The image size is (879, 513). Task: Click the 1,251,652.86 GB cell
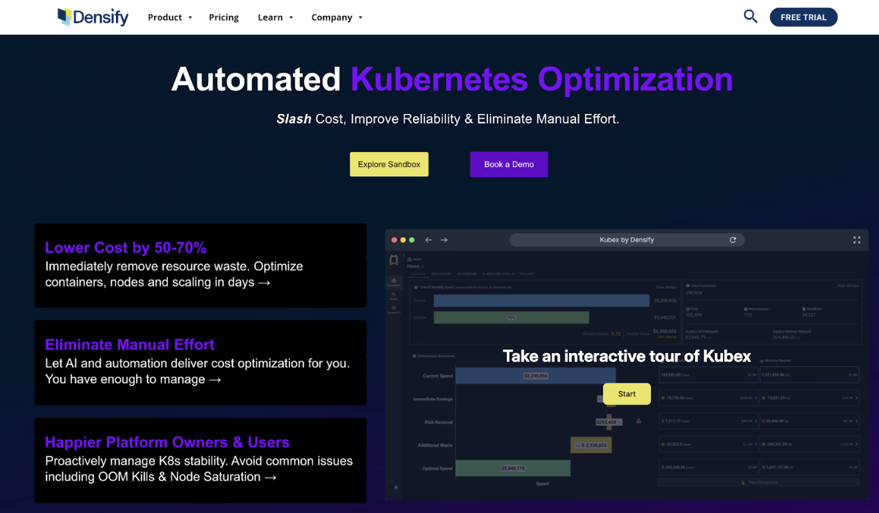point(809,375)
